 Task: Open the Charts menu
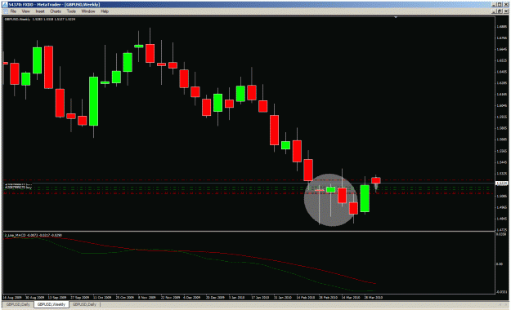coord(56,11)
